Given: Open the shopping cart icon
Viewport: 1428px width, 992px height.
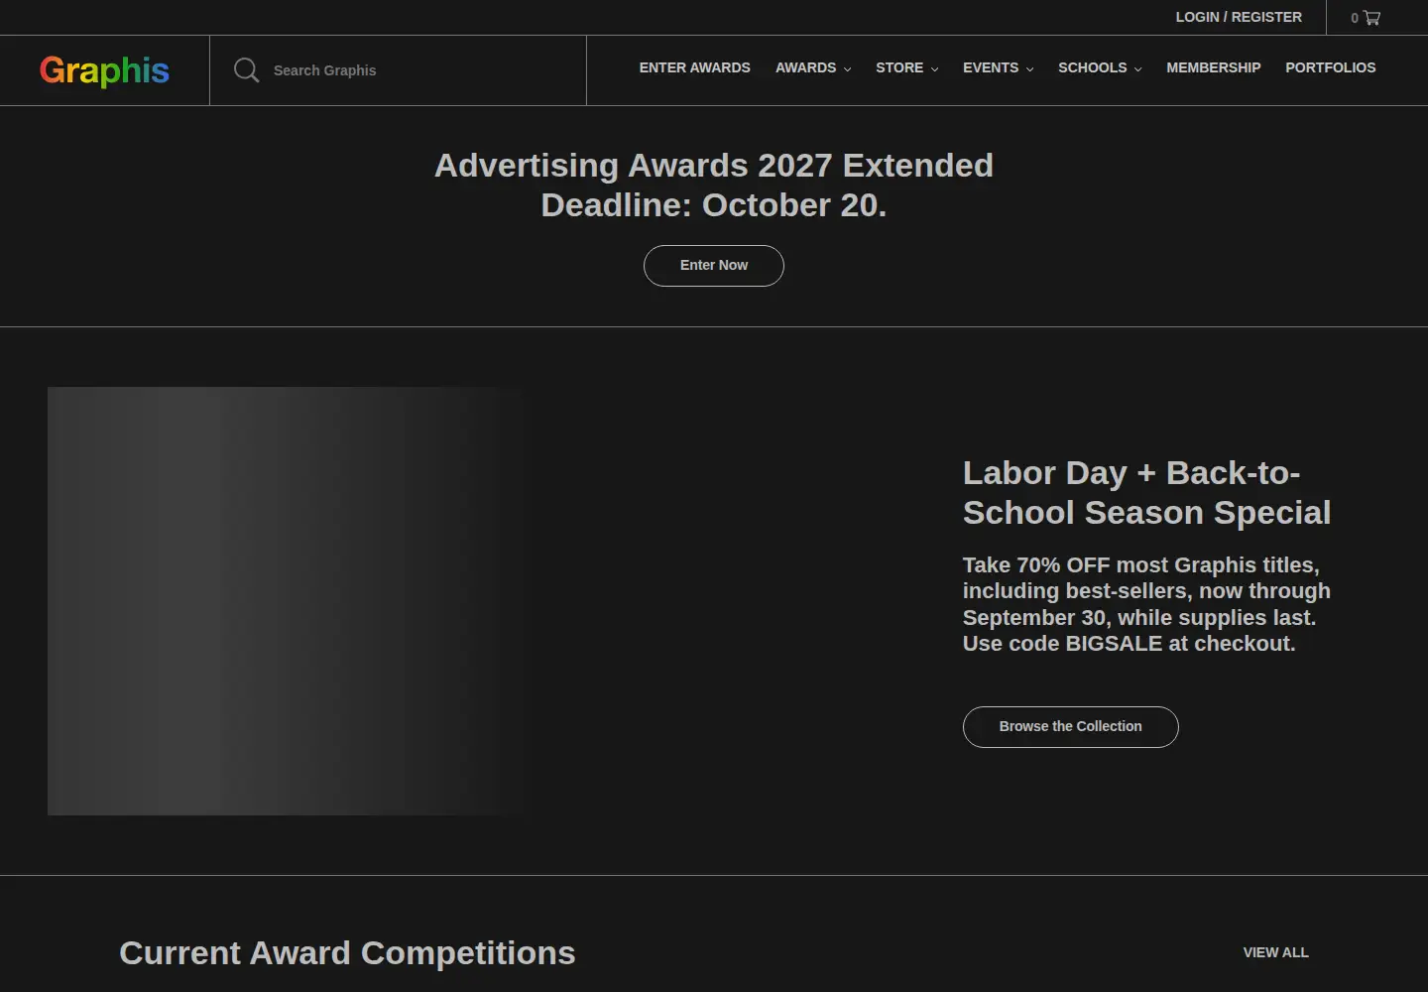Looking at the screenshot, I should [x=1371, y=18].
